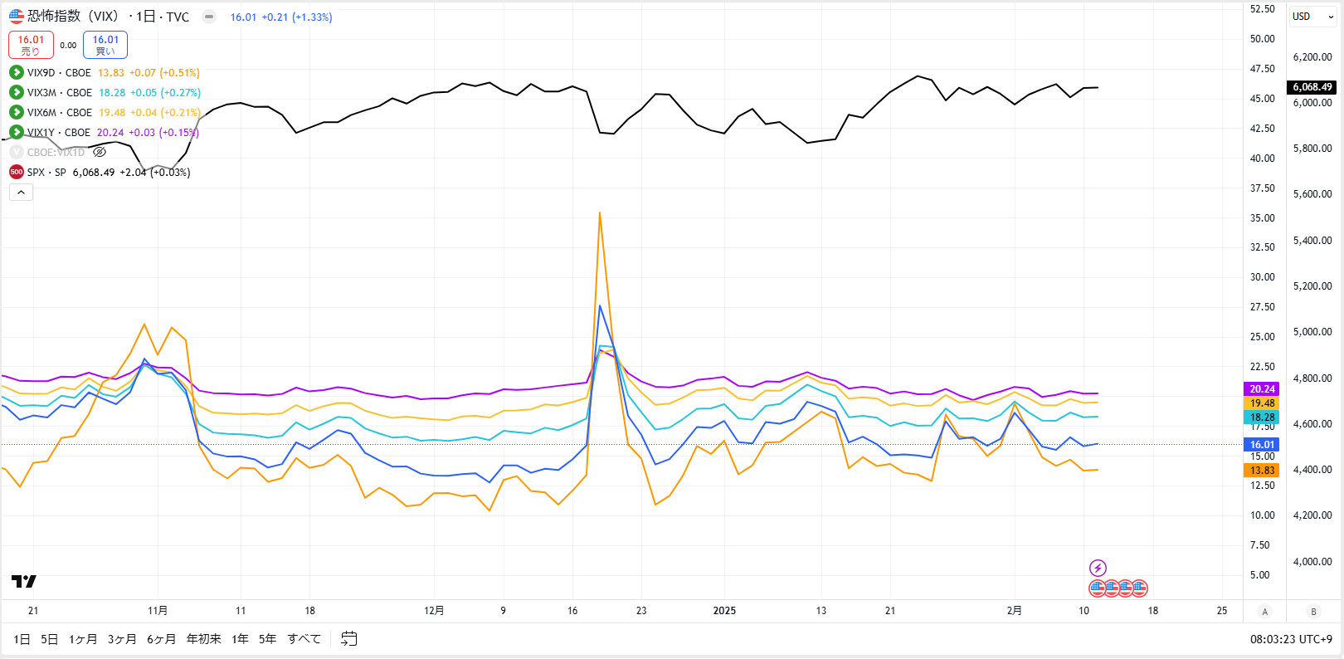Click the 恐怖指数（VIX）symbol title
Screen dimensions: 1344x659
tap(75, 17)
